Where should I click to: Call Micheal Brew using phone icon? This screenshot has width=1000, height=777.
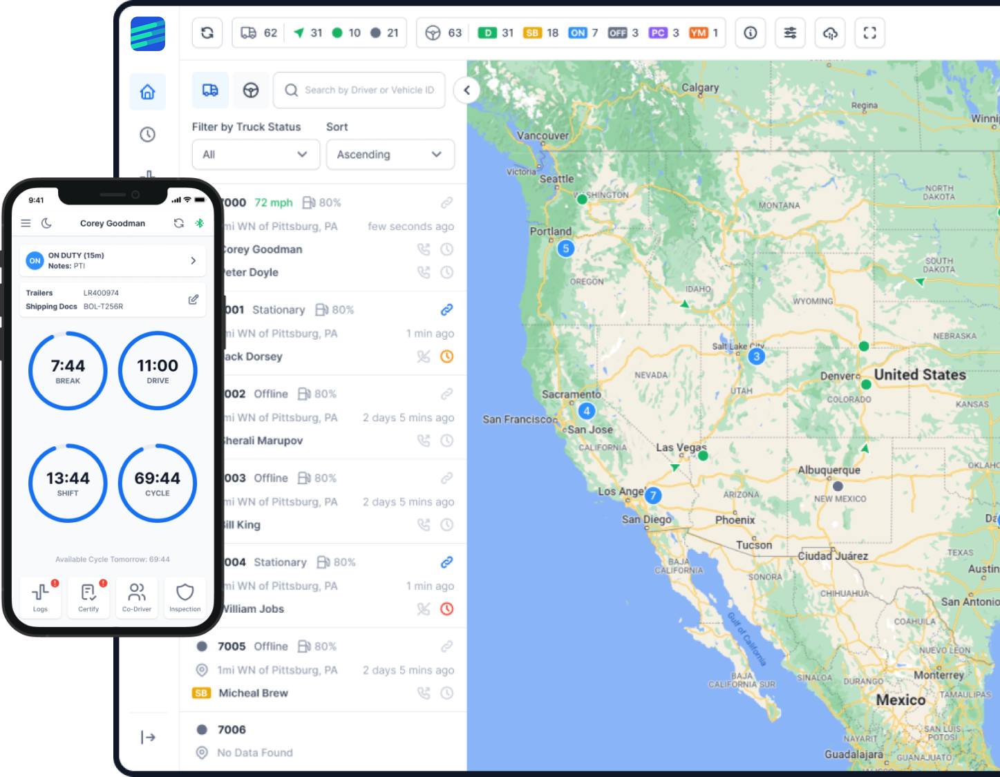coord(424,693)
